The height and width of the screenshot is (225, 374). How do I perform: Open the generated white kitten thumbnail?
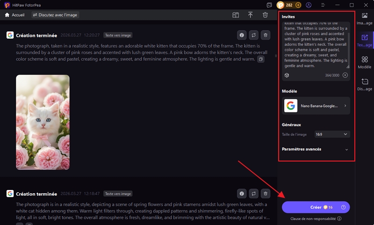(x=43, y=122)
